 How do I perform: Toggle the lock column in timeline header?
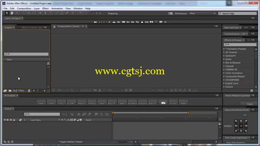coord(14,120)
